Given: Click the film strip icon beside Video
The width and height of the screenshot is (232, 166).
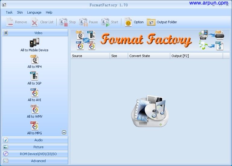Looking at the screenshot, I should coord(6,33).
